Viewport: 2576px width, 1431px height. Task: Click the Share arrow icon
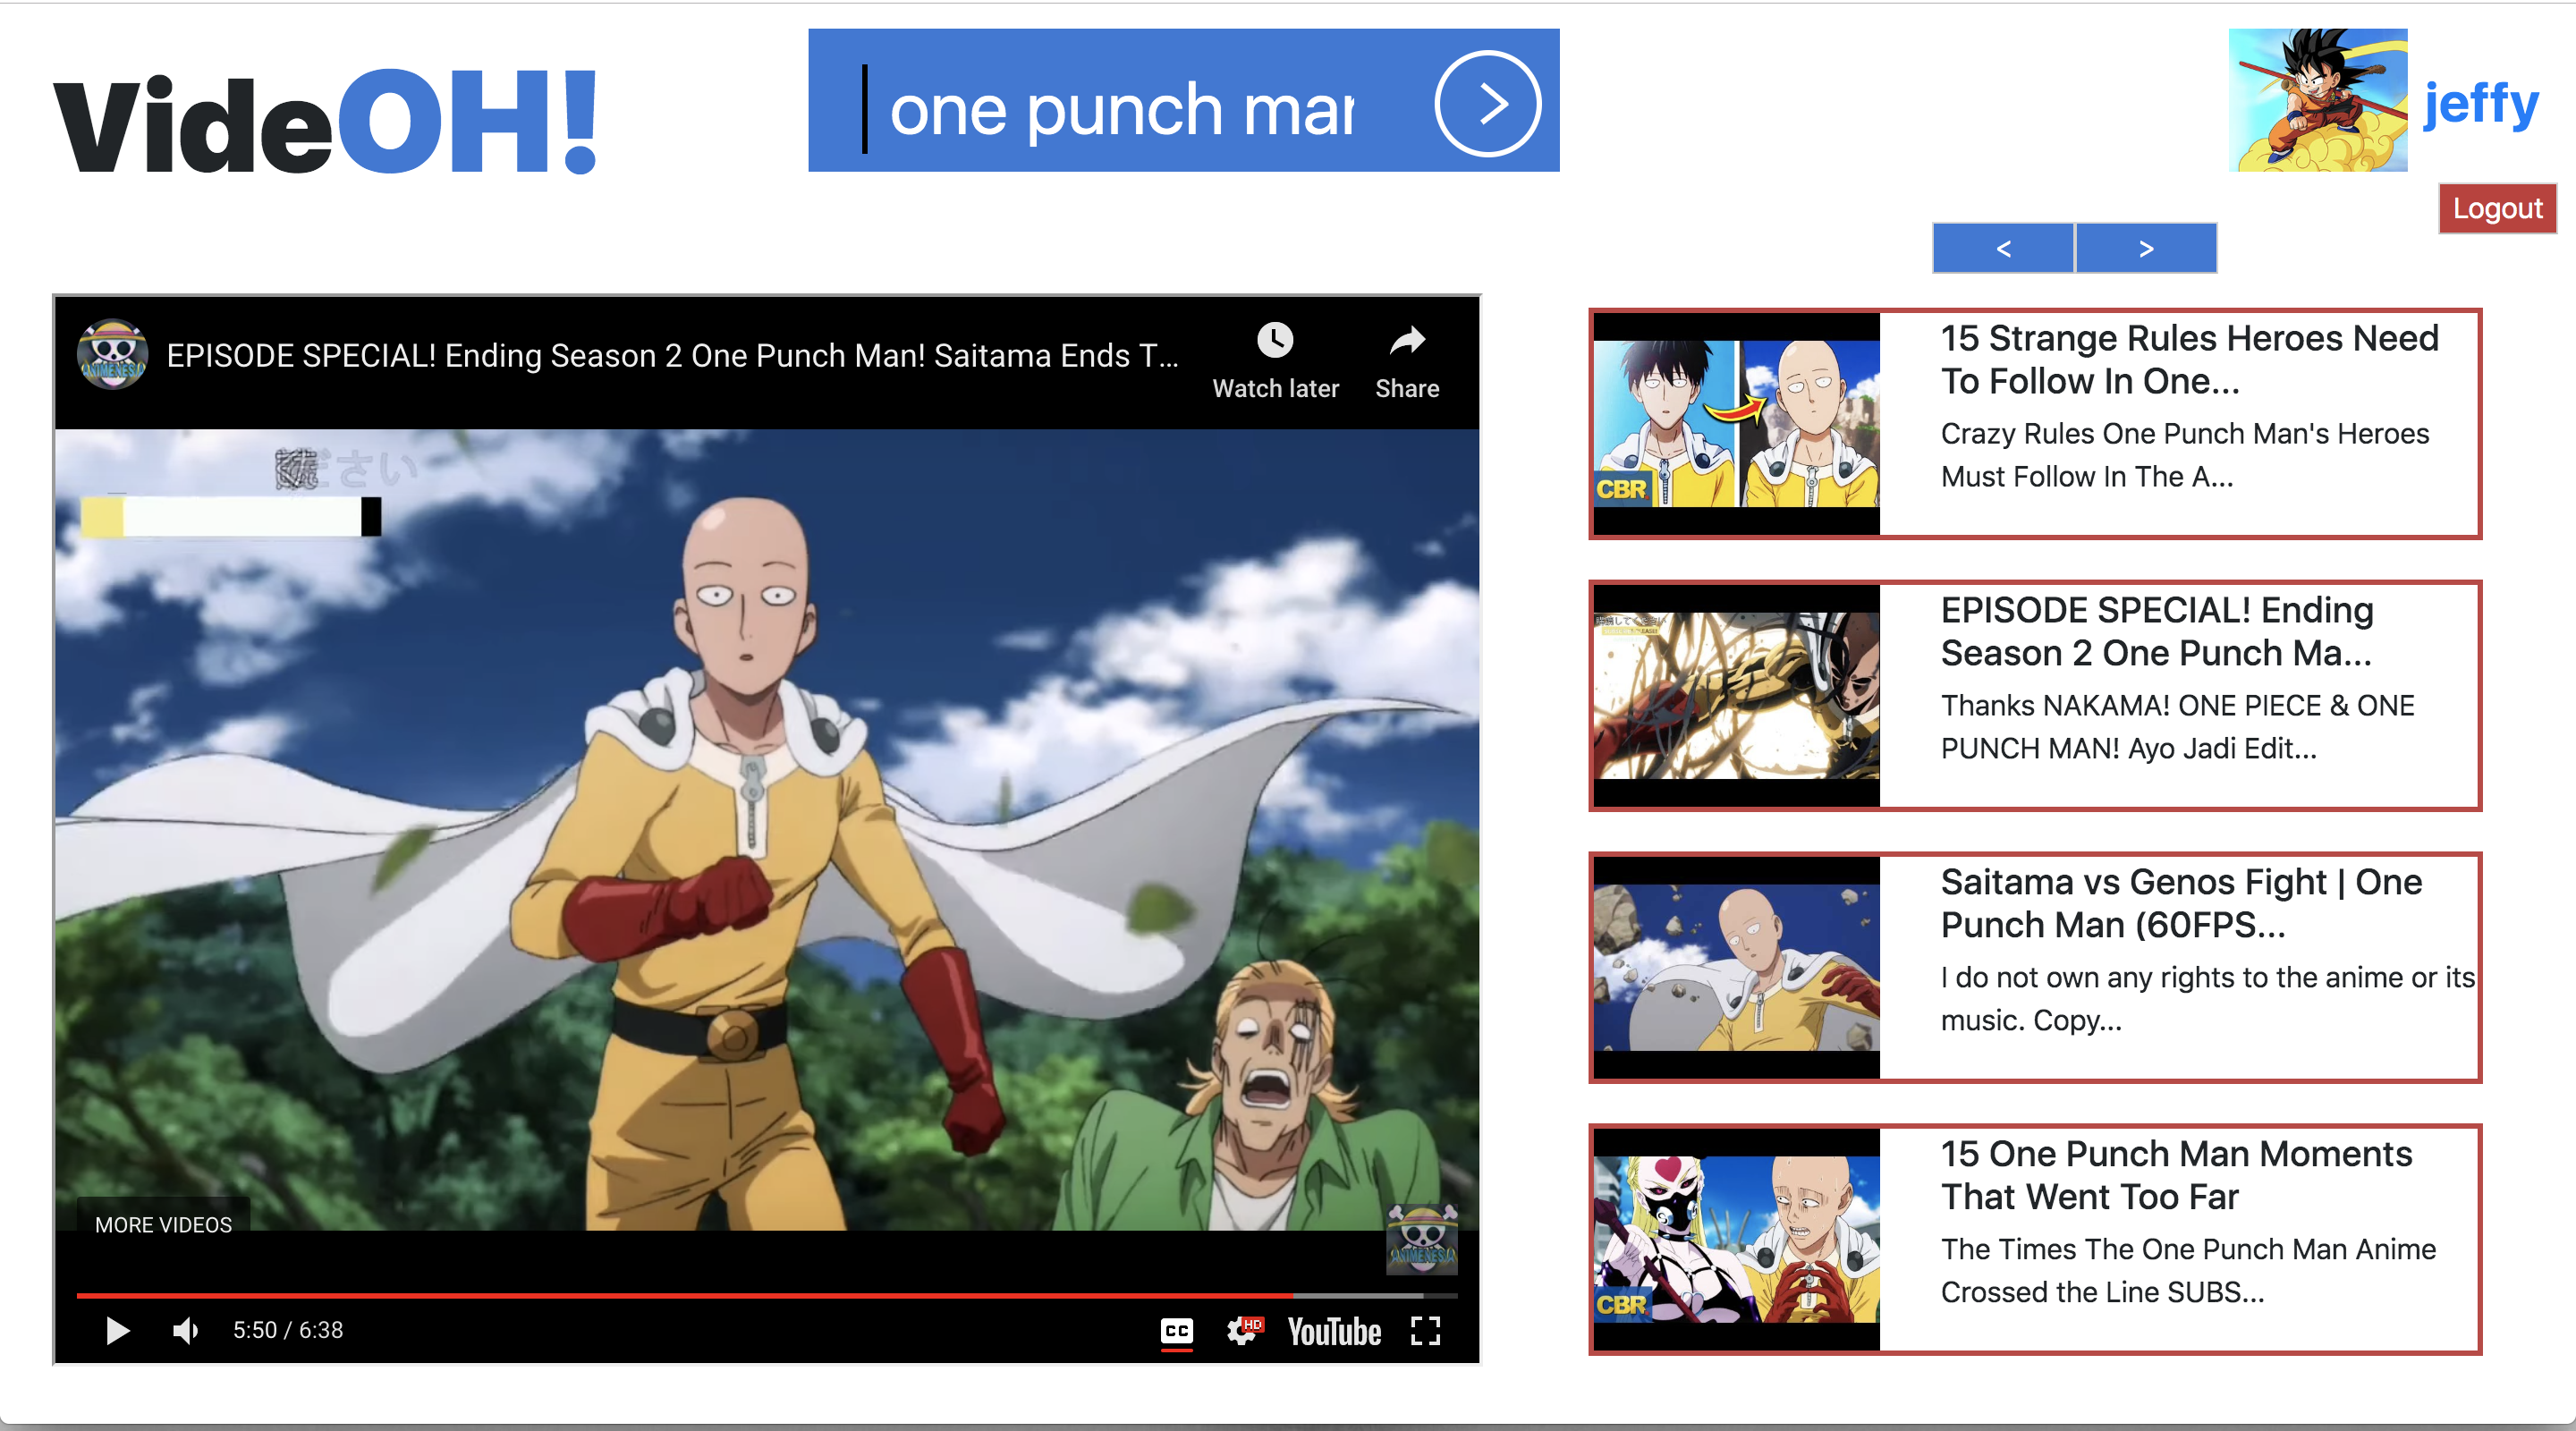point(1407,341)
